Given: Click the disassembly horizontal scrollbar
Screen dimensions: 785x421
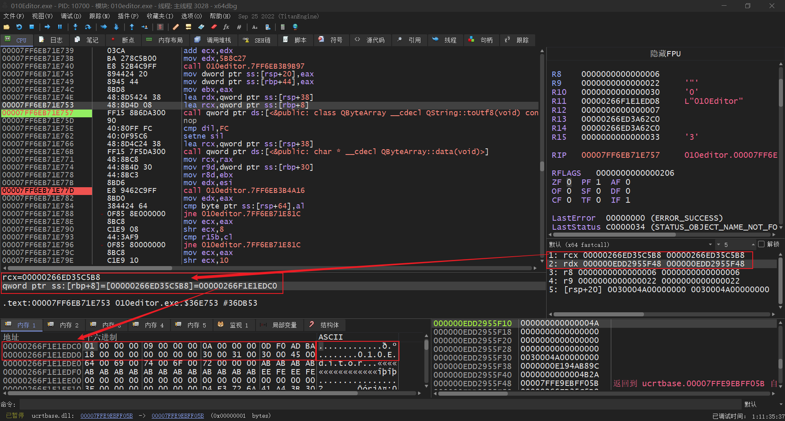Looking at the screenshot, I should [x=90, y=268].
